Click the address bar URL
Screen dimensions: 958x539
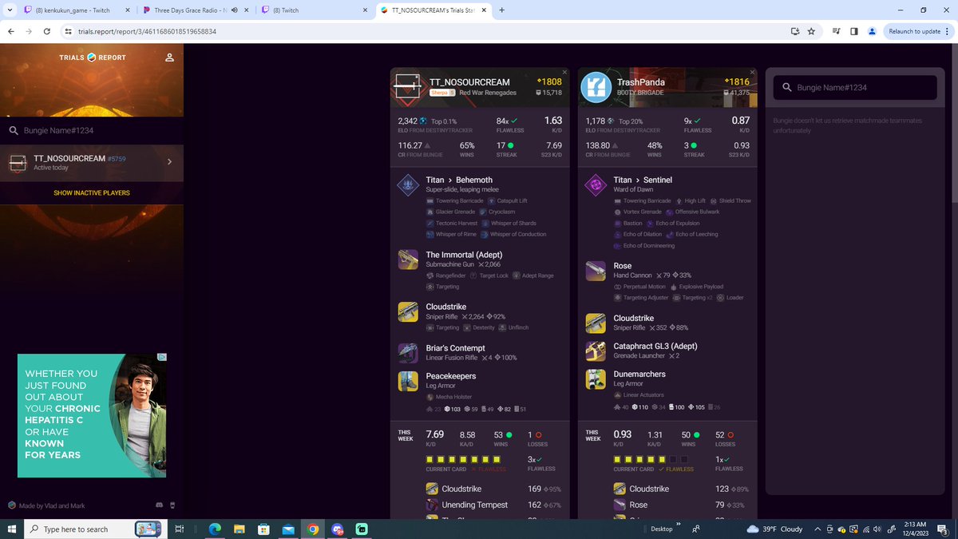[147, 31]
